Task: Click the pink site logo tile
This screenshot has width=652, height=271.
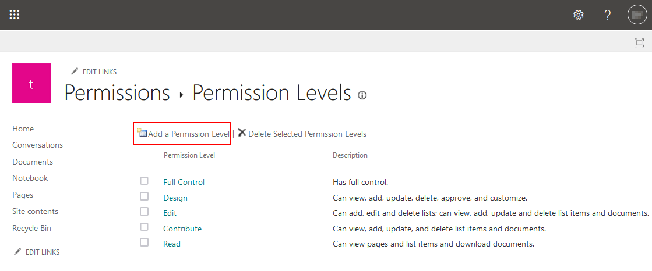Action: click(x=31, y=83)
